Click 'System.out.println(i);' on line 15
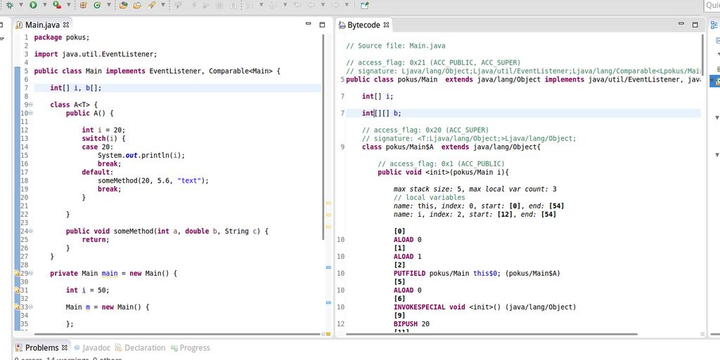Screen dimensions: 720x360 coord(141,156)
